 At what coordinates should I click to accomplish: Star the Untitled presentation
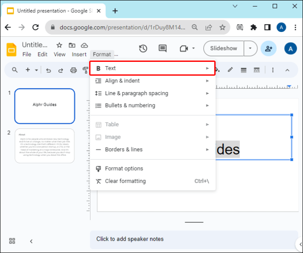(59, 45)
